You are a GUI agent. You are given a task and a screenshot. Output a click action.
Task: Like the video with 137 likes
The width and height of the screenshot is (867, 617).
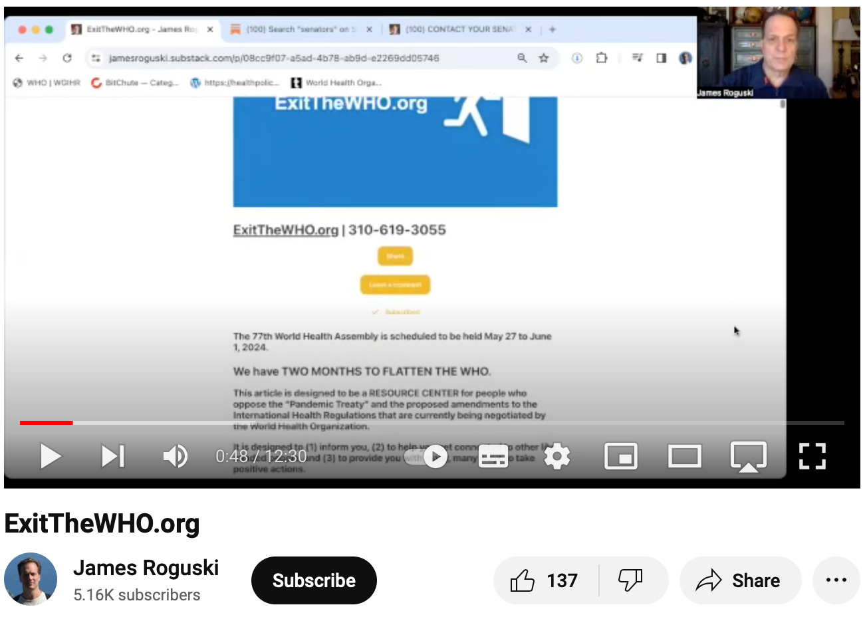(x=545, y=580)
